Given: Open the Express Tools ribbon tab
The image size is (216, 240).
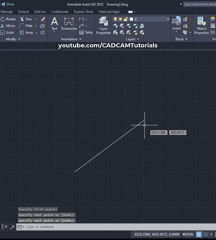Looking at the screenshot, I should pyautogui.click(x=83, y=11).
